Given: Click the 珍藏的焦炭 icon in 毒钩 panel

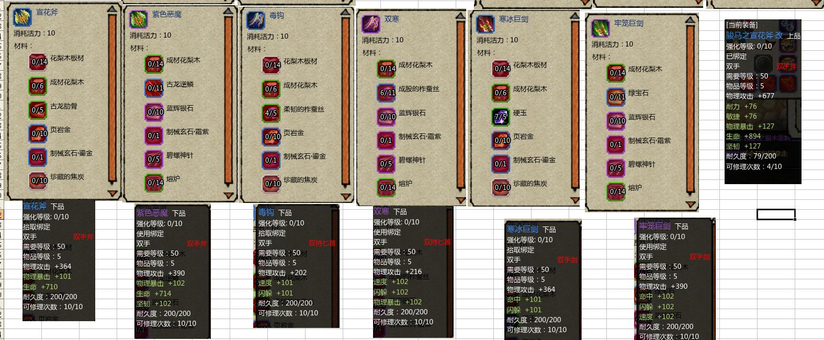Looking at the screenshot, I should [272, 184].
